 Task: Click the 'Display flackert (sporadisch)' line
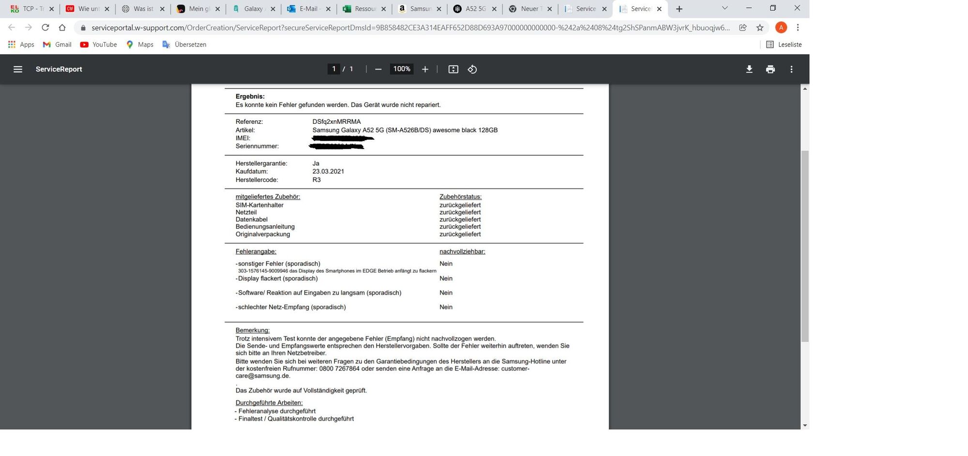(x=277, y=279)
